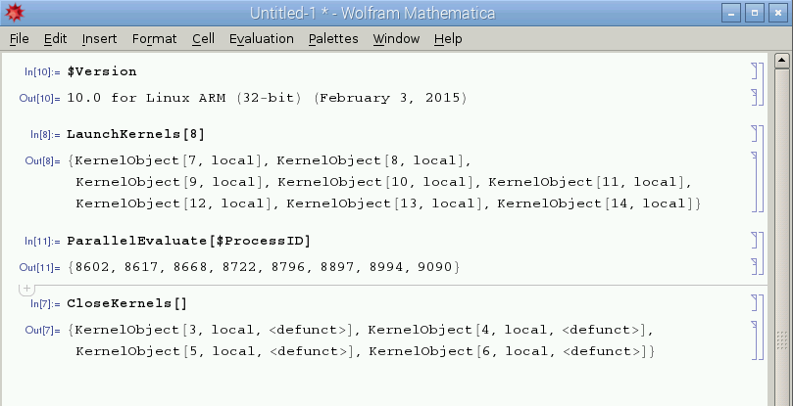Select the Out[10] version output cell bracket

[756, 97]
